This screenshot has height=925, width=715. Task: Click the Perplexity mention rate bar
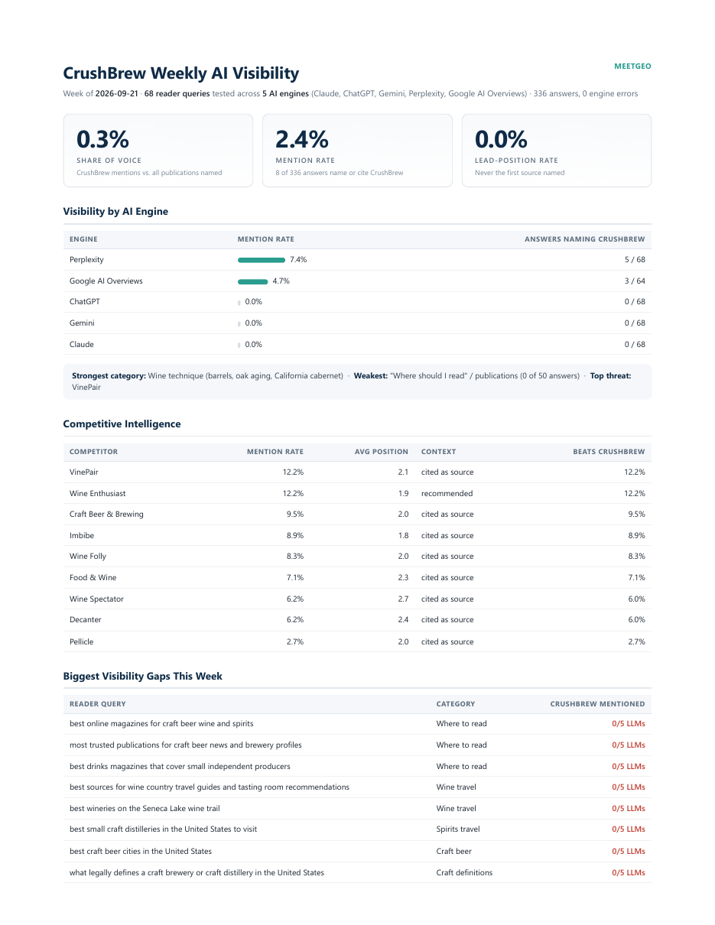(x=262, y=260)
